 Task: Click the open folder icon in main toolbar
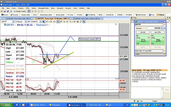point(2,11)
